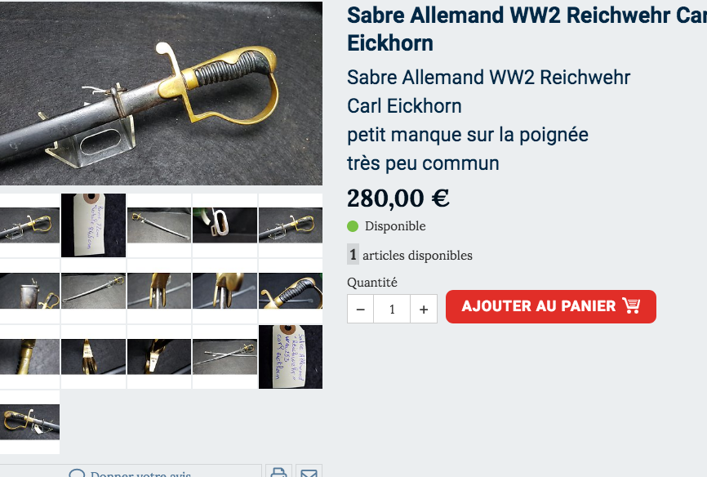Click the speech bubble review icon

(x=77, y=473)
